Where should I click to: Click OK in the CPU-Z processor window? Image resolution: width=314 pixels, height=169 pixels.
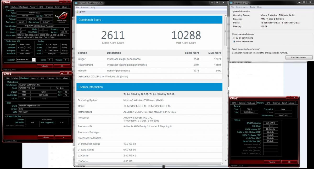[62, 66]
